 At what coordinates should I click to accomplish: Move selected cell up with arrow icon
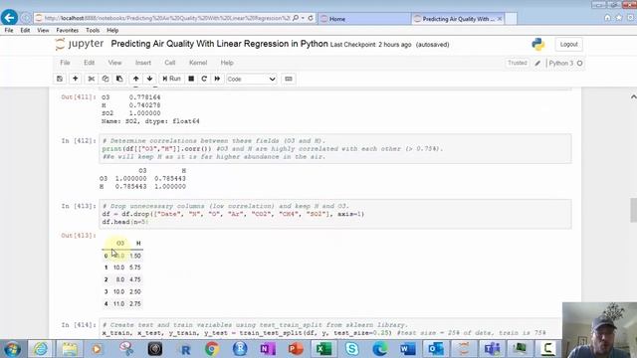point(135,79)
